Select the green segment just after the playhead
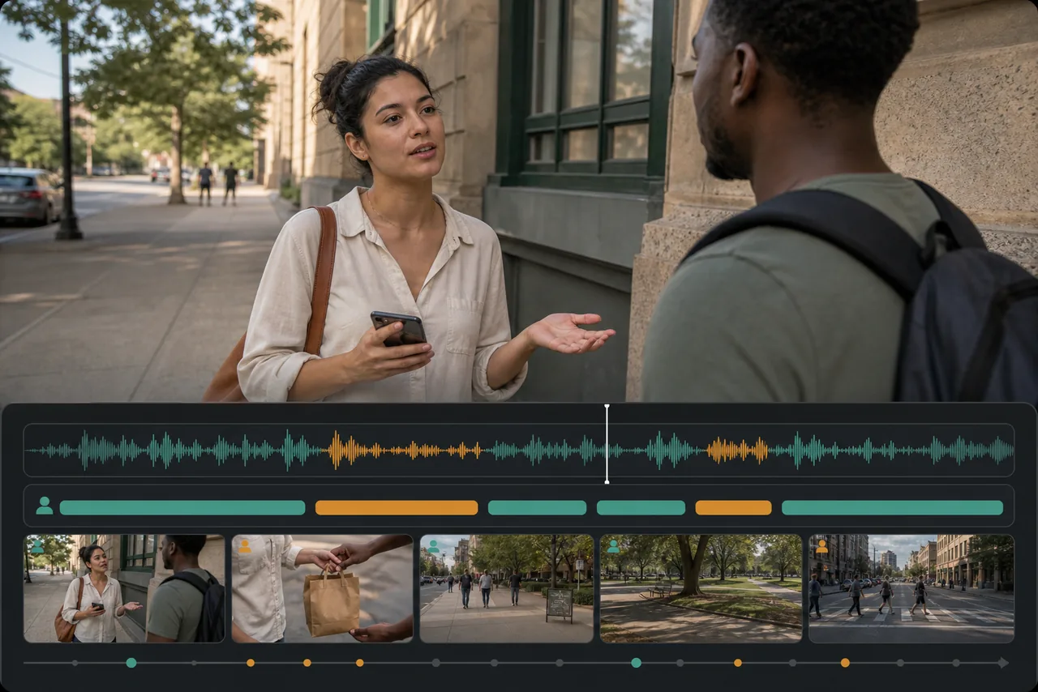Viewport: 1038px width, 692px height. (x=641, y=508)
